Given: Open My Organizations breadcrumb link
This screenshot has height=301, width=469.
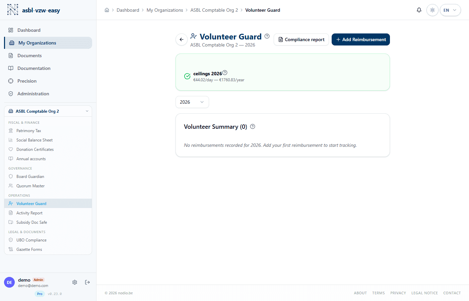Looking at the screenshot, I should (165, 10).
